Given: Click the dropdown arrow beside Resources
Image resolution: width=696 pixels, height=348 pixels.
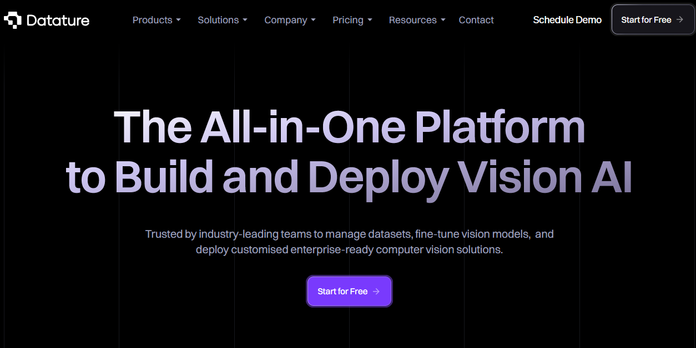Looking at the screenshot, I should tap(443, 20).
